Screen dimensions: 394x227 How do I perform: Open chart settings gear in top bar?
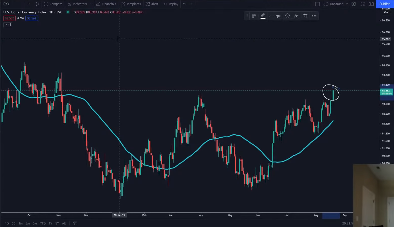click(x=354, y=4)
